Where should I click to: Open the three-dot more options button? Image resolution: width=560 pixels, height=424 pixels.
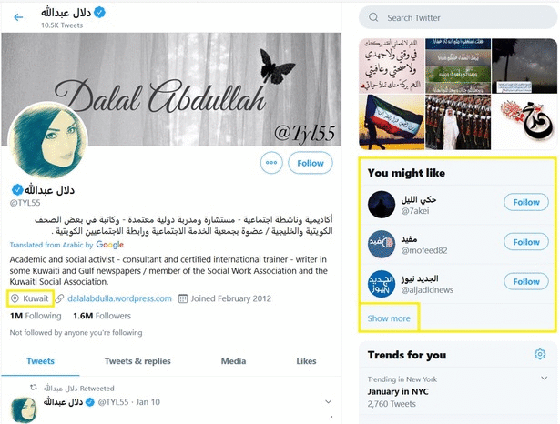pos(271,163)
